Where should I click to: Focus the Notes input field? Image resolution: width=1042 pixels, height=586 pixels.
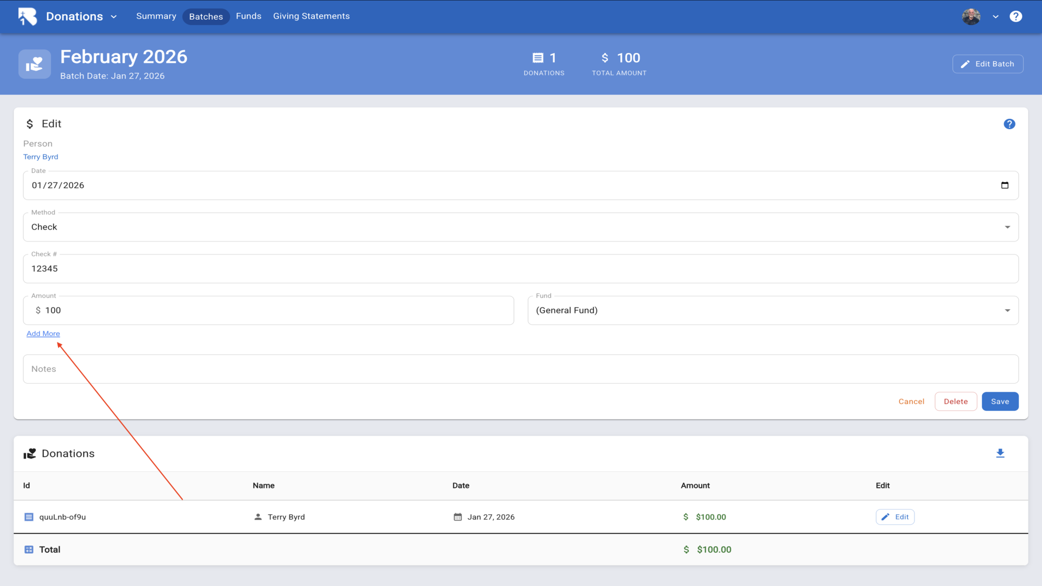pos(520,369)
